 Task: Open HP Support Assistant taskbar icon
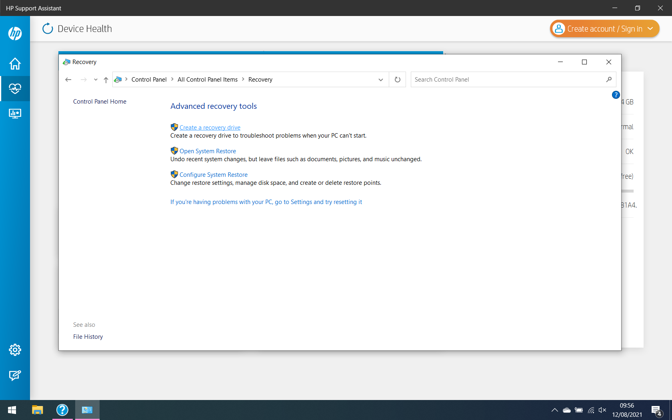(x=62, y=410)
